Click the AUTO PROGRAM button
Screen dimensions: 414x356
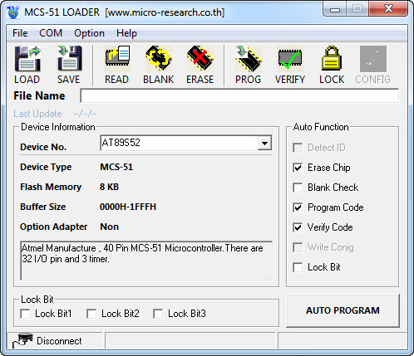(343, 310)
